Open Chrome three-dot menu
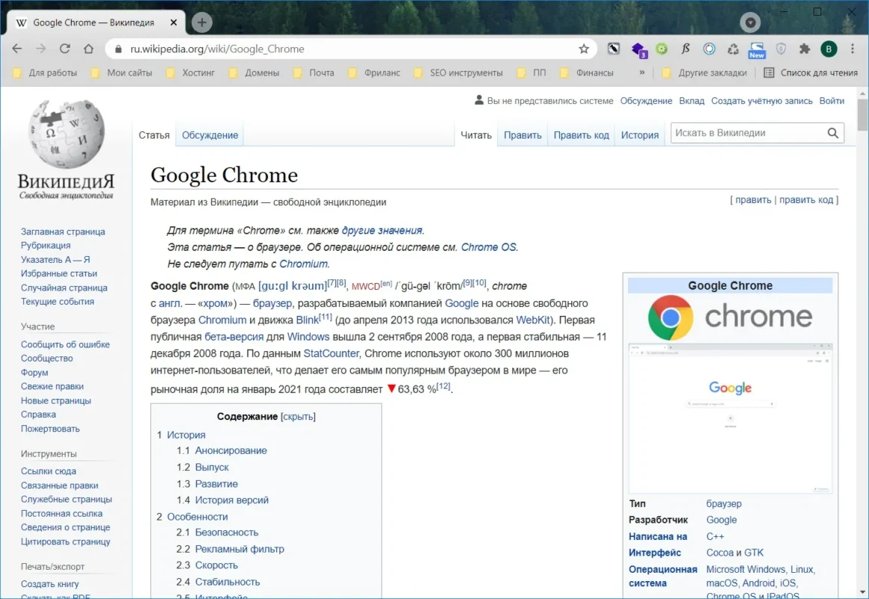The image size is (869, 599). click(x=853, y=49)
